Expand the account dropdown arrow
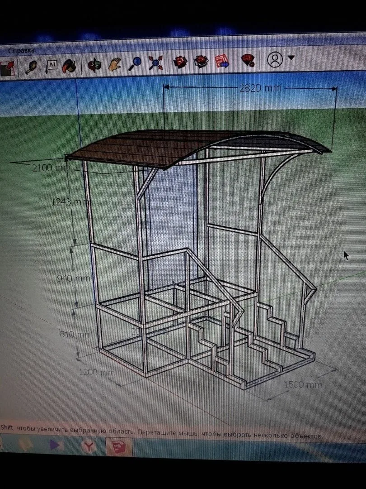The image size is (366, 489). 291,58
